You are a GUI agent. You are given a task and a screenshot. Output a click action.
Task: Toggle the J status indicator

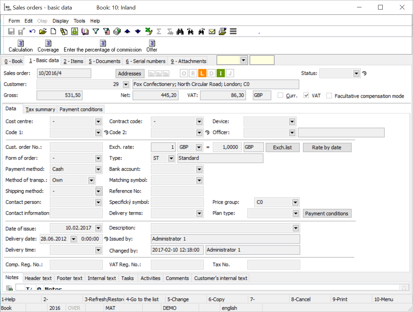coord(230,73)
